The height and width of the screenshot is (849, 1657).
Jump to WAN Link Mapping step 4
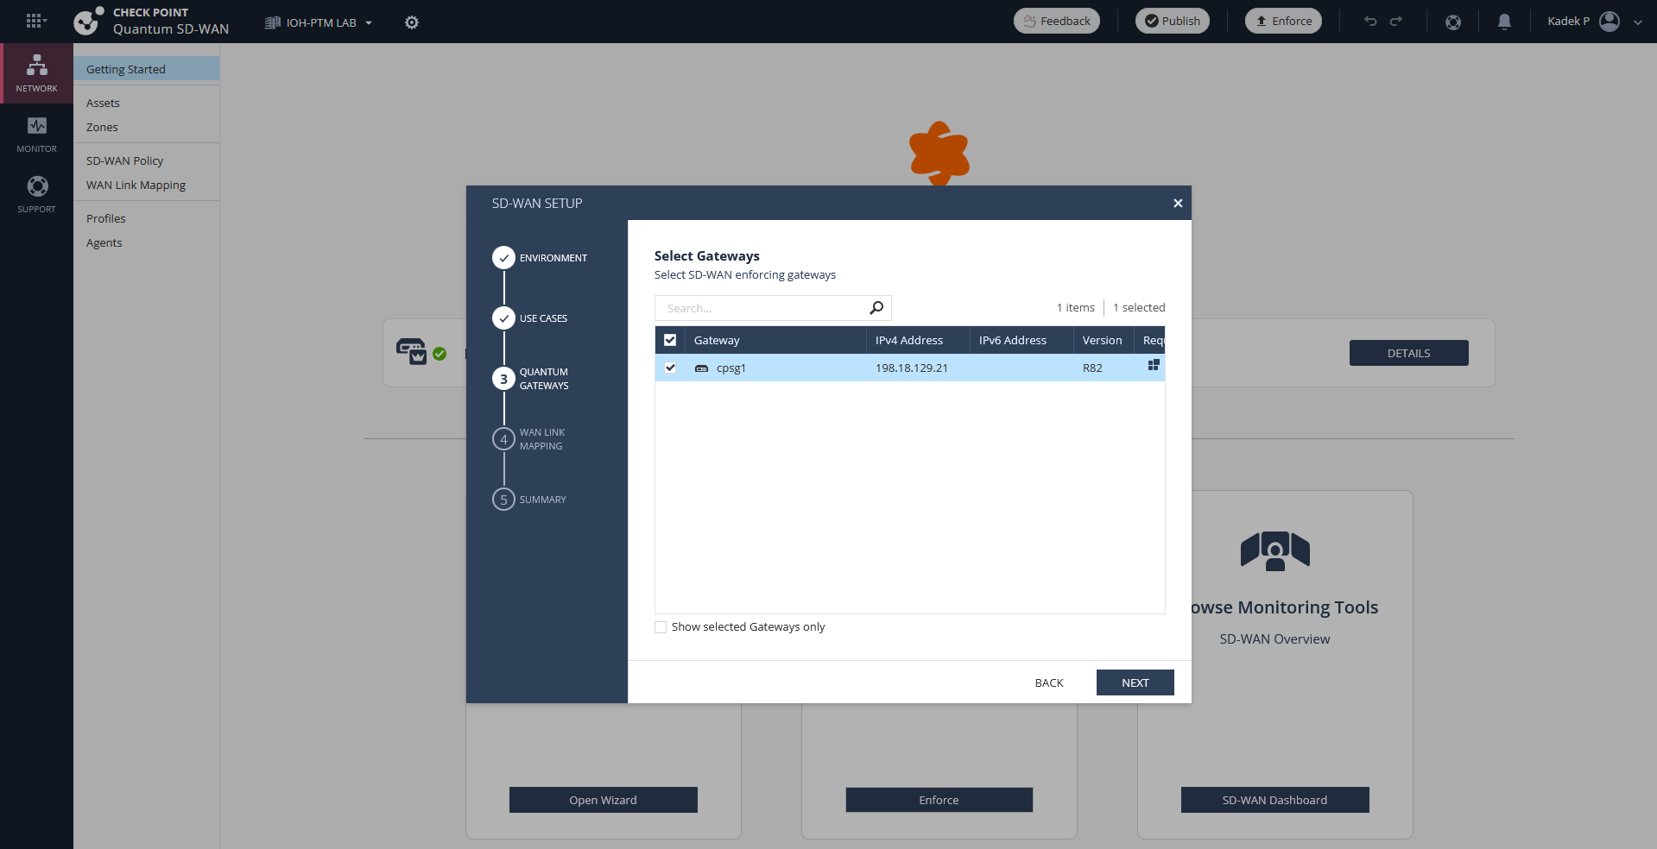pos(529,439)
